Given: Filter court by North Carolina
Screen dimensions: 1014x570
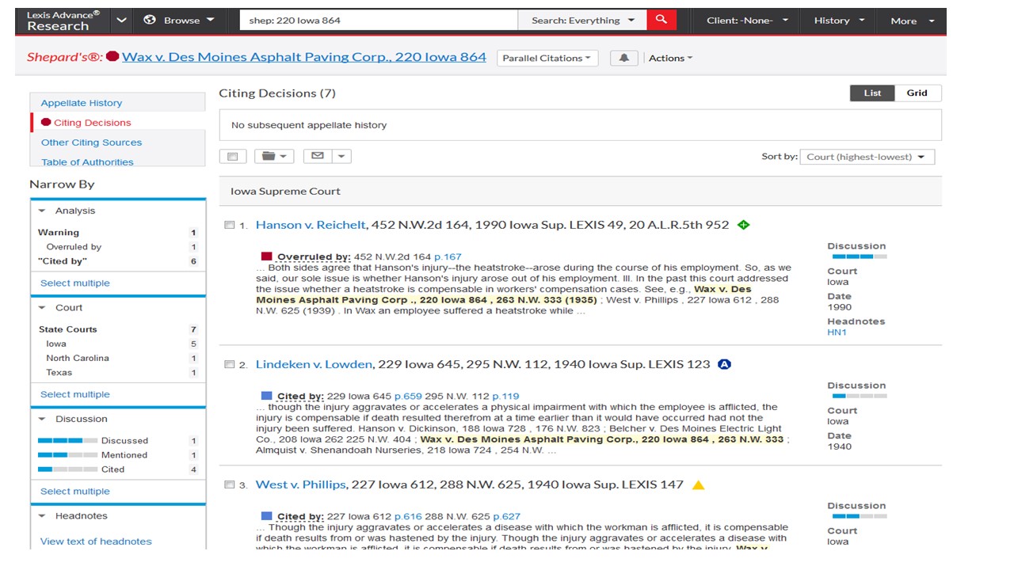Looking at the screenshot, I should tap(78, 358).
